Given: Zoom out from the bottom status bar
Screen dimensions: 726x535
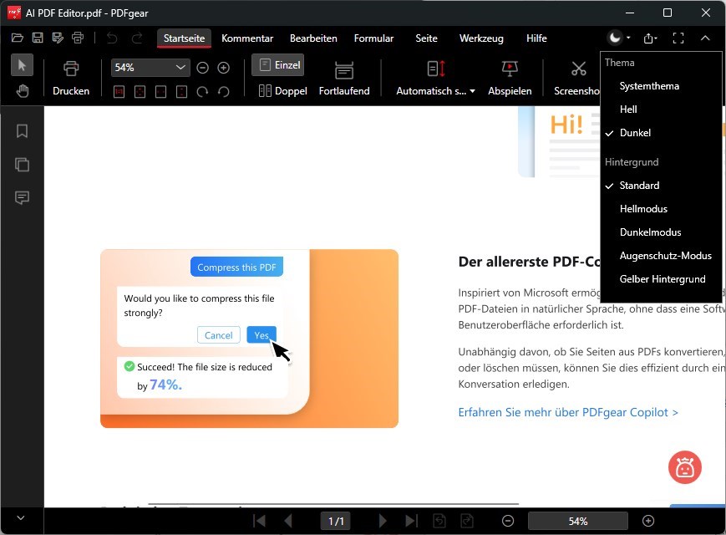Looking at the screenshot, I should [x=508, y=521].
